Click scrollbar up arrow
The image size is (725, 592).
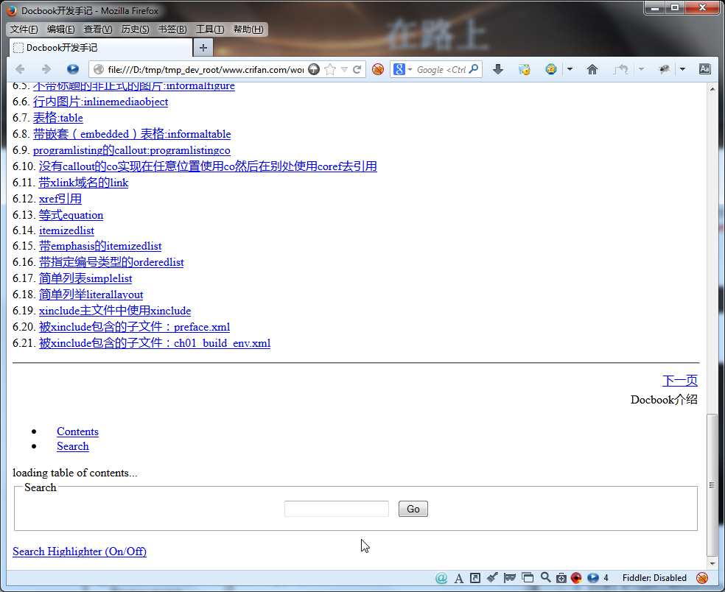[x=712, y=89]
